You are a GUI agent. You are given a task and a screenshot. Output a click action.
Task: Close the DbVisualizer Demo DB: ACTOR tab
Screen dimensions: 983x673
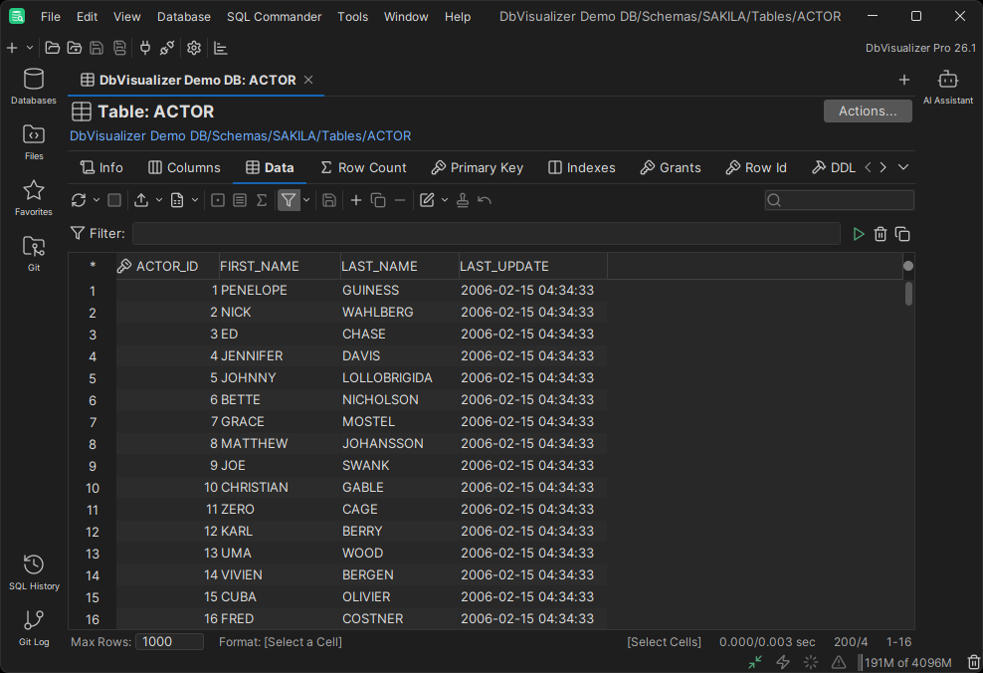308,80
